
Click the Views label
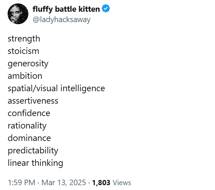coord(122,183)
